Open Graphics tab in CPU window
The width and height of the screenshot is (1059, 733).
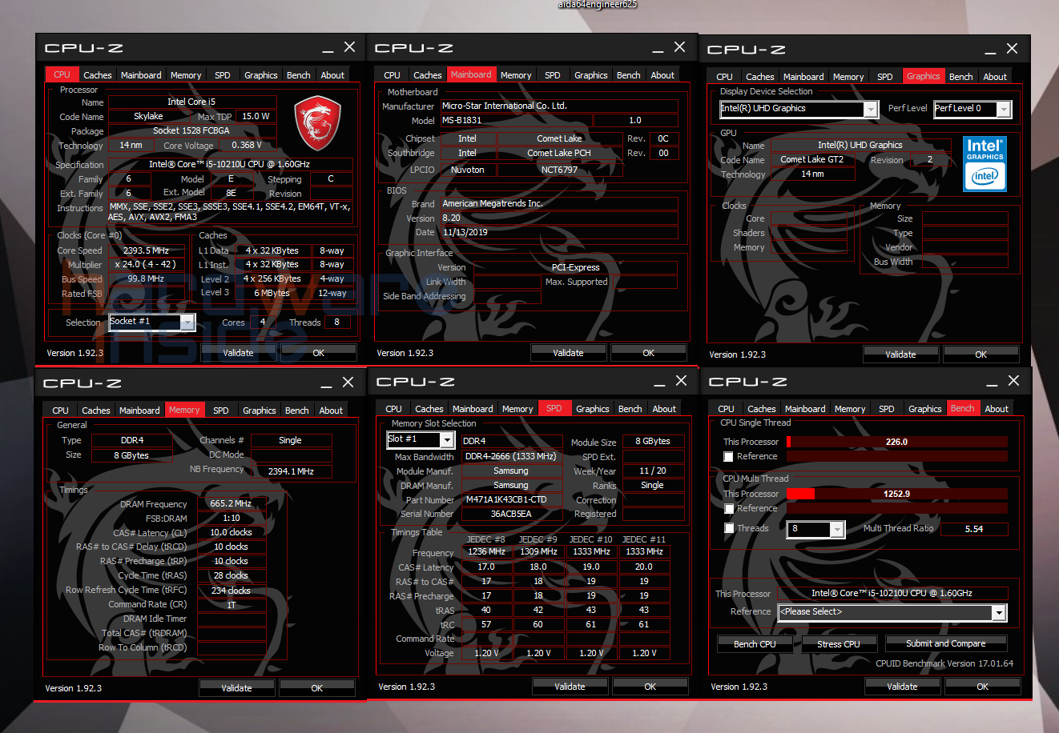[x=261, y=75]
